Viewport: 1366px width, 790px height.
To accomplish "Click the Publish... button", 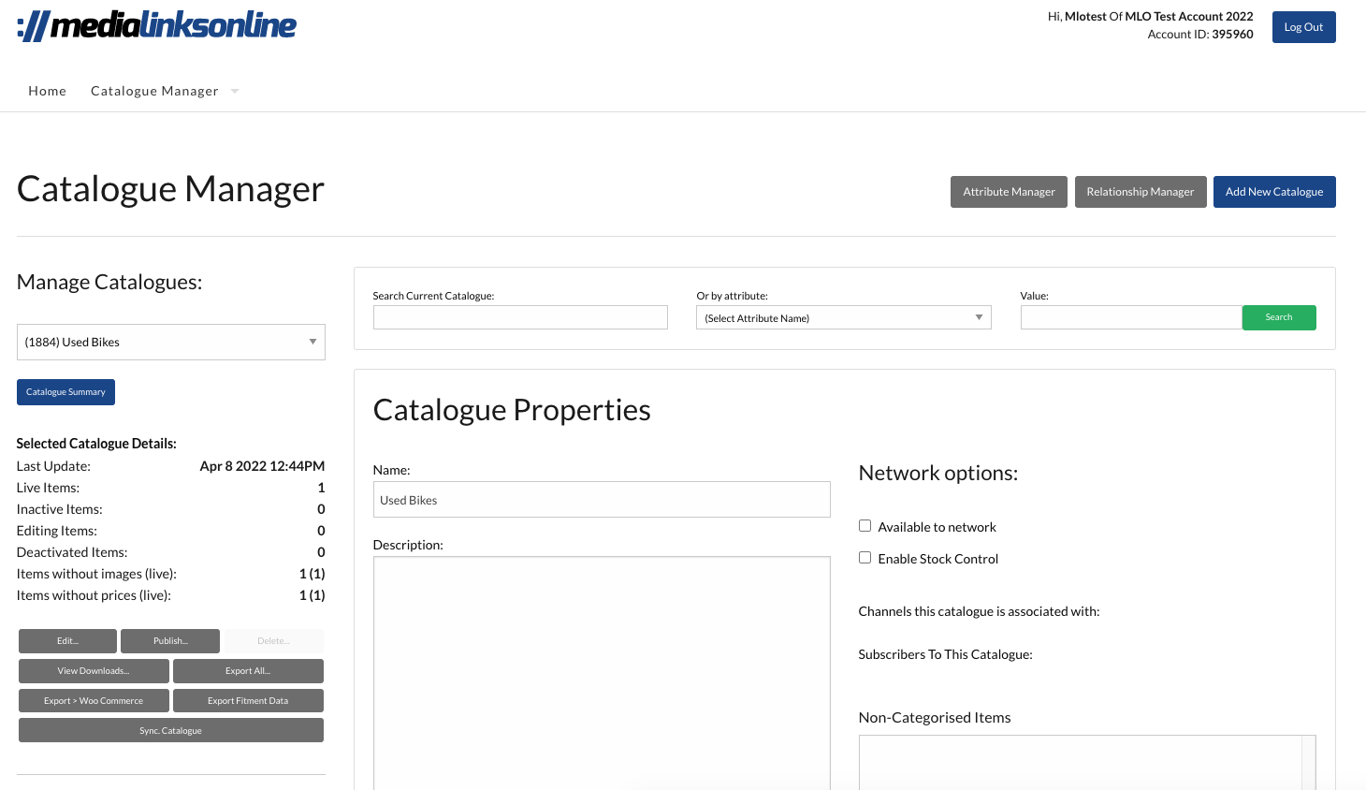I will point(170,641).
